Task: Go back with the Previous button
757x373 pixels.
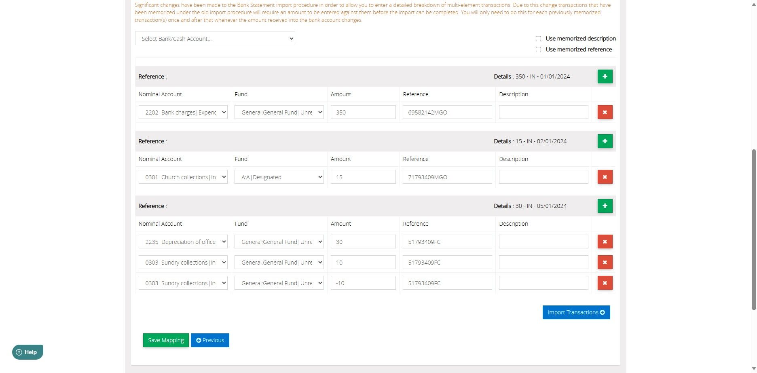Action: [210, 340]
